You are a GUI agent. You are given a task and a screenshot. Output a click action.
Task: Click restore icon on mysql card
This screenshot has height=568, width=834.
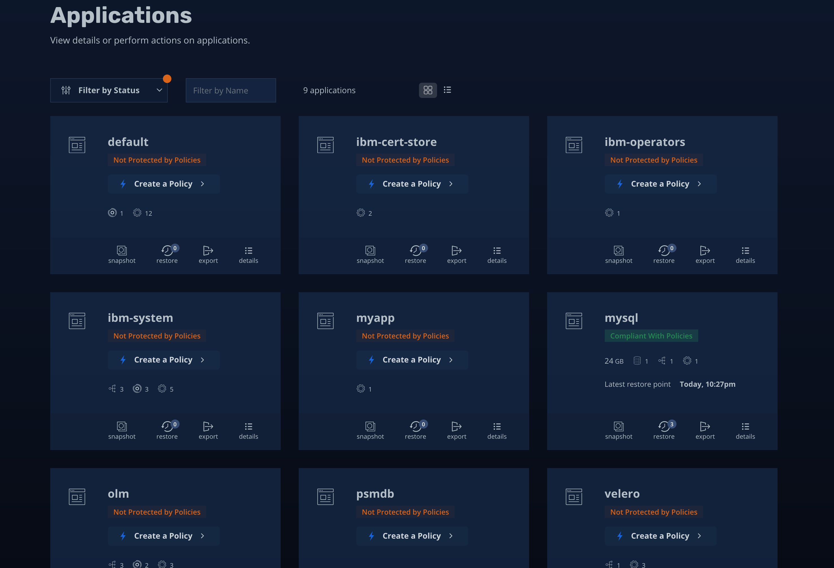[x=663, y=426]
